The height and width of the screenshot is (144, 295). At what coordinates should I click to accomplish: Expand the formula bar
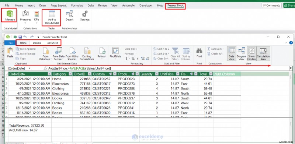pyautogui.click(x=291, y=68)
